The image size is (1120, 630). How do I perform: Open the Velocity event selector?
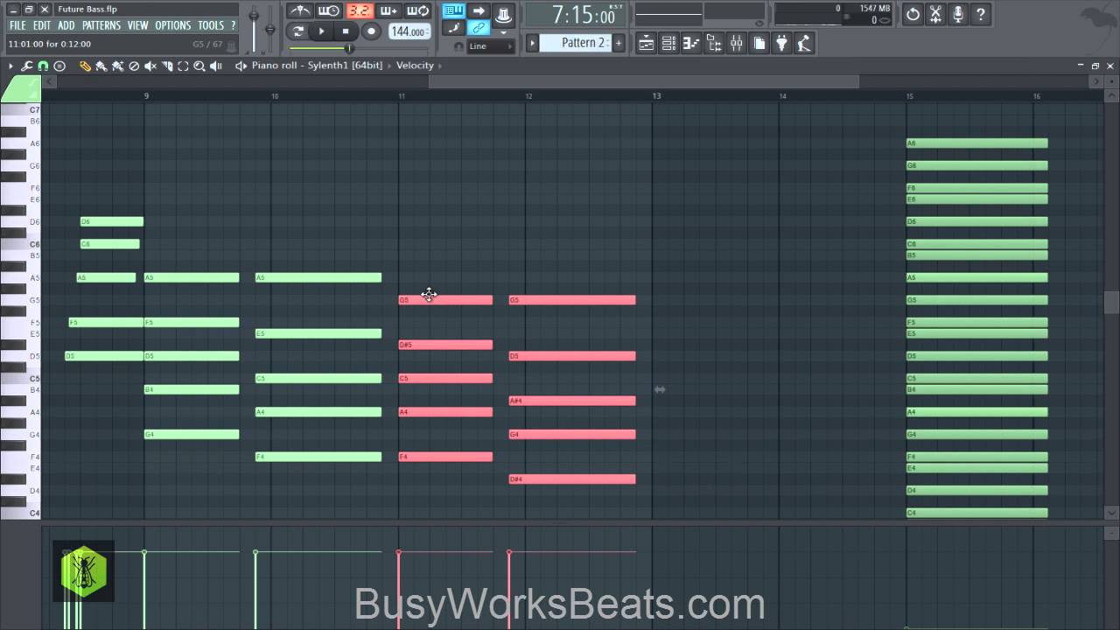click(x=415, y=66)
